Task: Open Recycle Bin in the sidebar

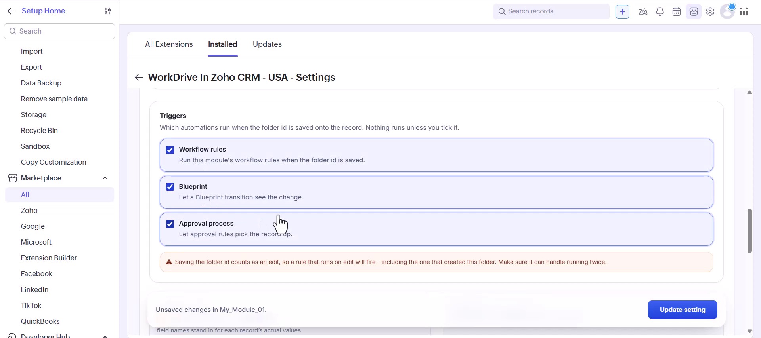Action: point(39,131)
